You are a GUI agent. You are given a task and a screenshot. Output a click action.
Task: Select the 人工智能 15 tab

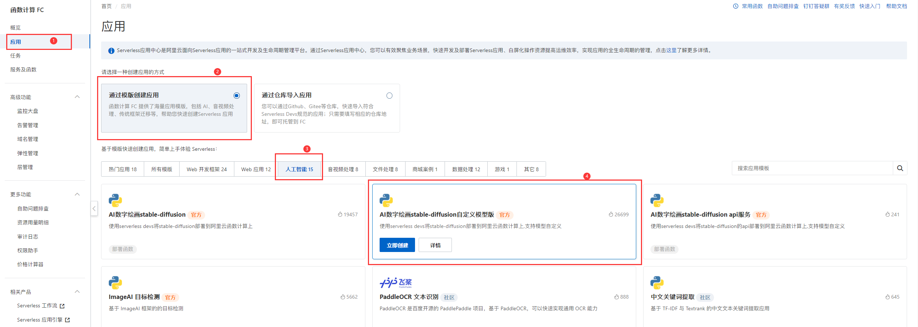pos(299,169)
